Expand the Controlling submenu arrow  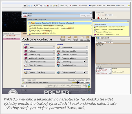coord(84,62)
